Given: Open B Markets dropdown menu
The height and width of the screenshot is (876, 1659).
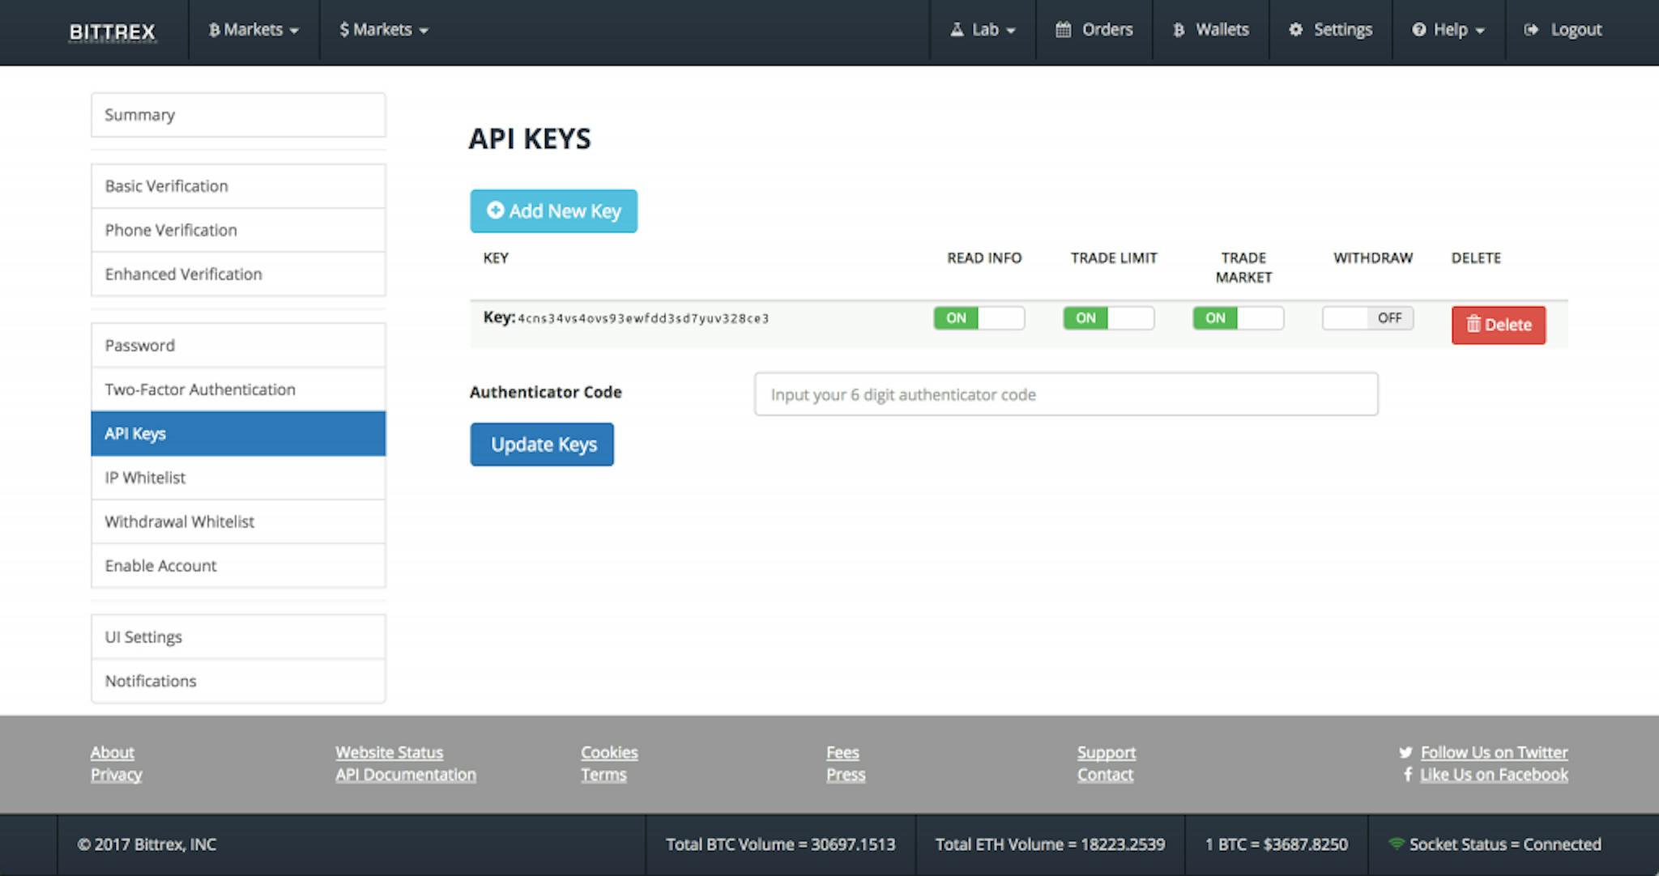Looking at the screenshot, I should point(253,30).
